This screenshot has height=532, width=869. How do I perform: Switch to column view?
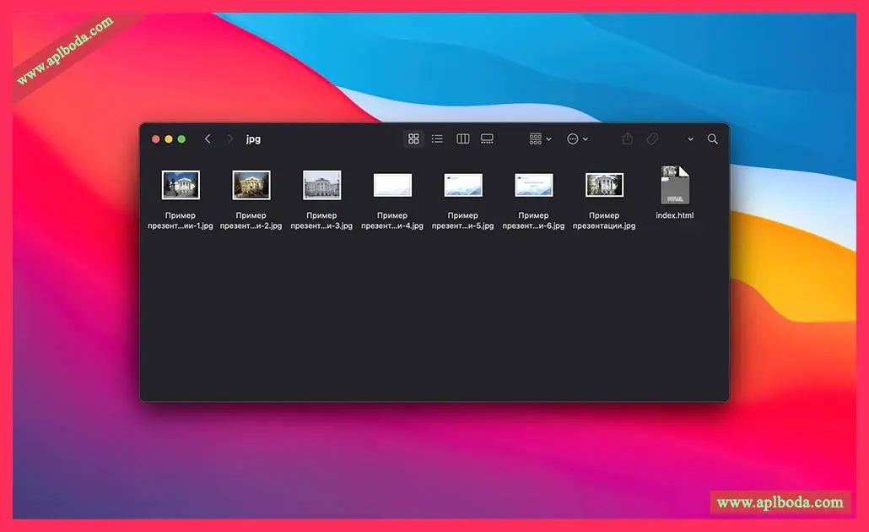pos(462,139)
